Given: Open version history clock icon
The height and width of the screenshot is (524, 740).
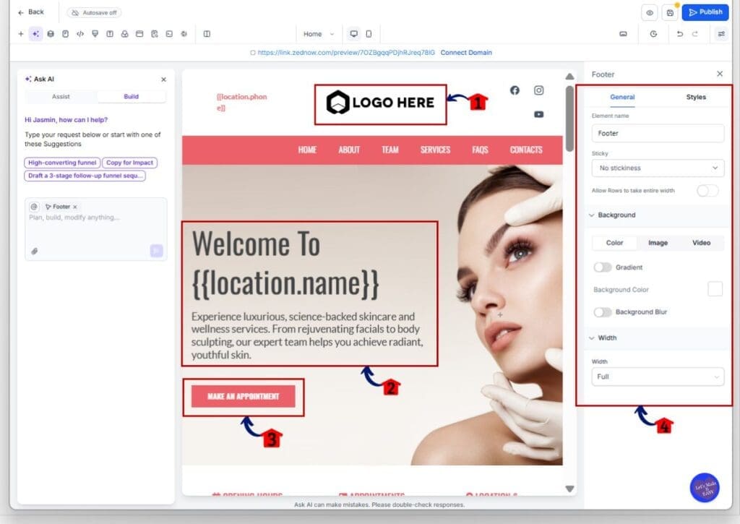Looking at the screenshot, I should (x=653, y=34).
